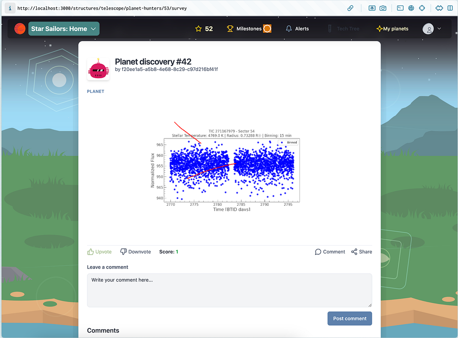Click the Comment speech bubble button

330,252
